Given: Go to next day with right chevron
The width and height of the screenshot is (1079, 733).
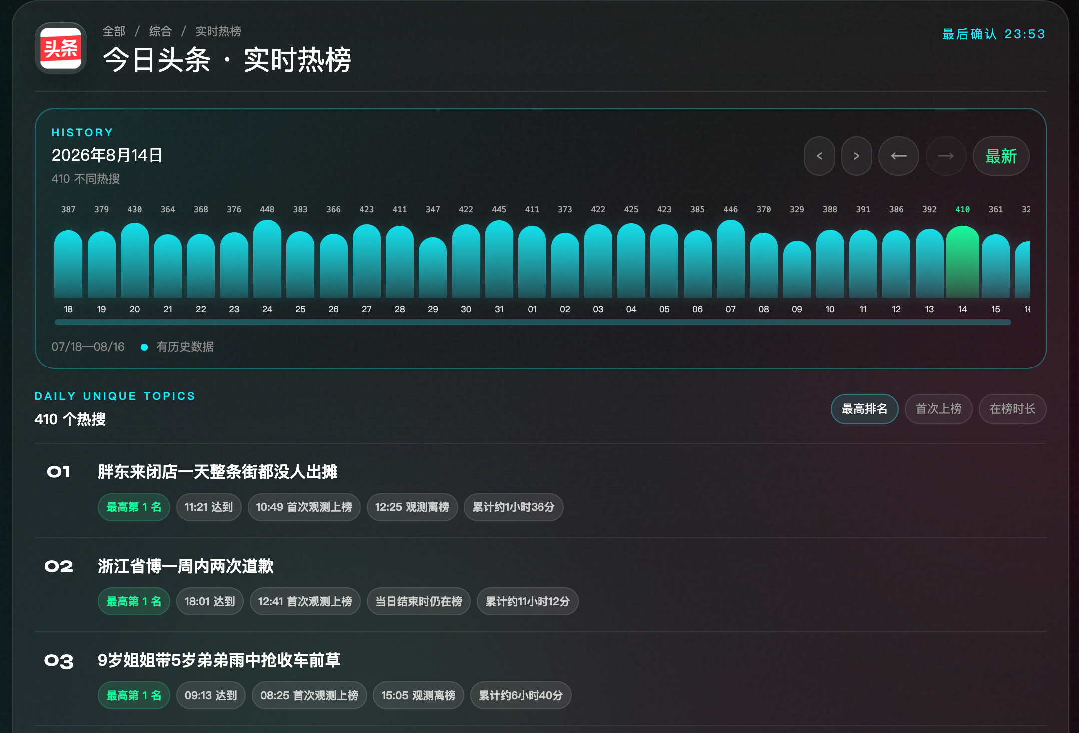Looking at the screenshot, I should pos(856,156).
